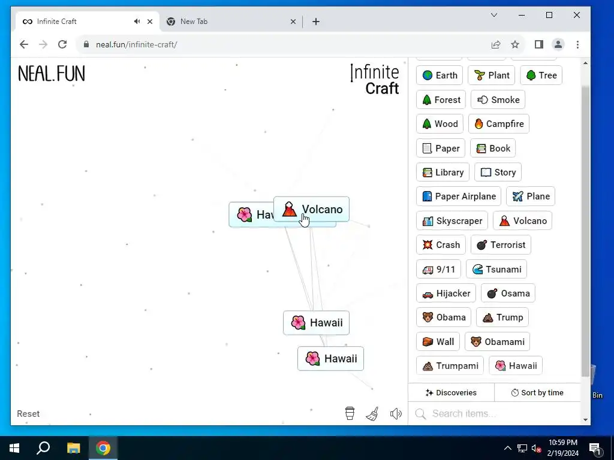Toggle the in-game sound speaker icon
614x460 pixels.
pos(396,413)
